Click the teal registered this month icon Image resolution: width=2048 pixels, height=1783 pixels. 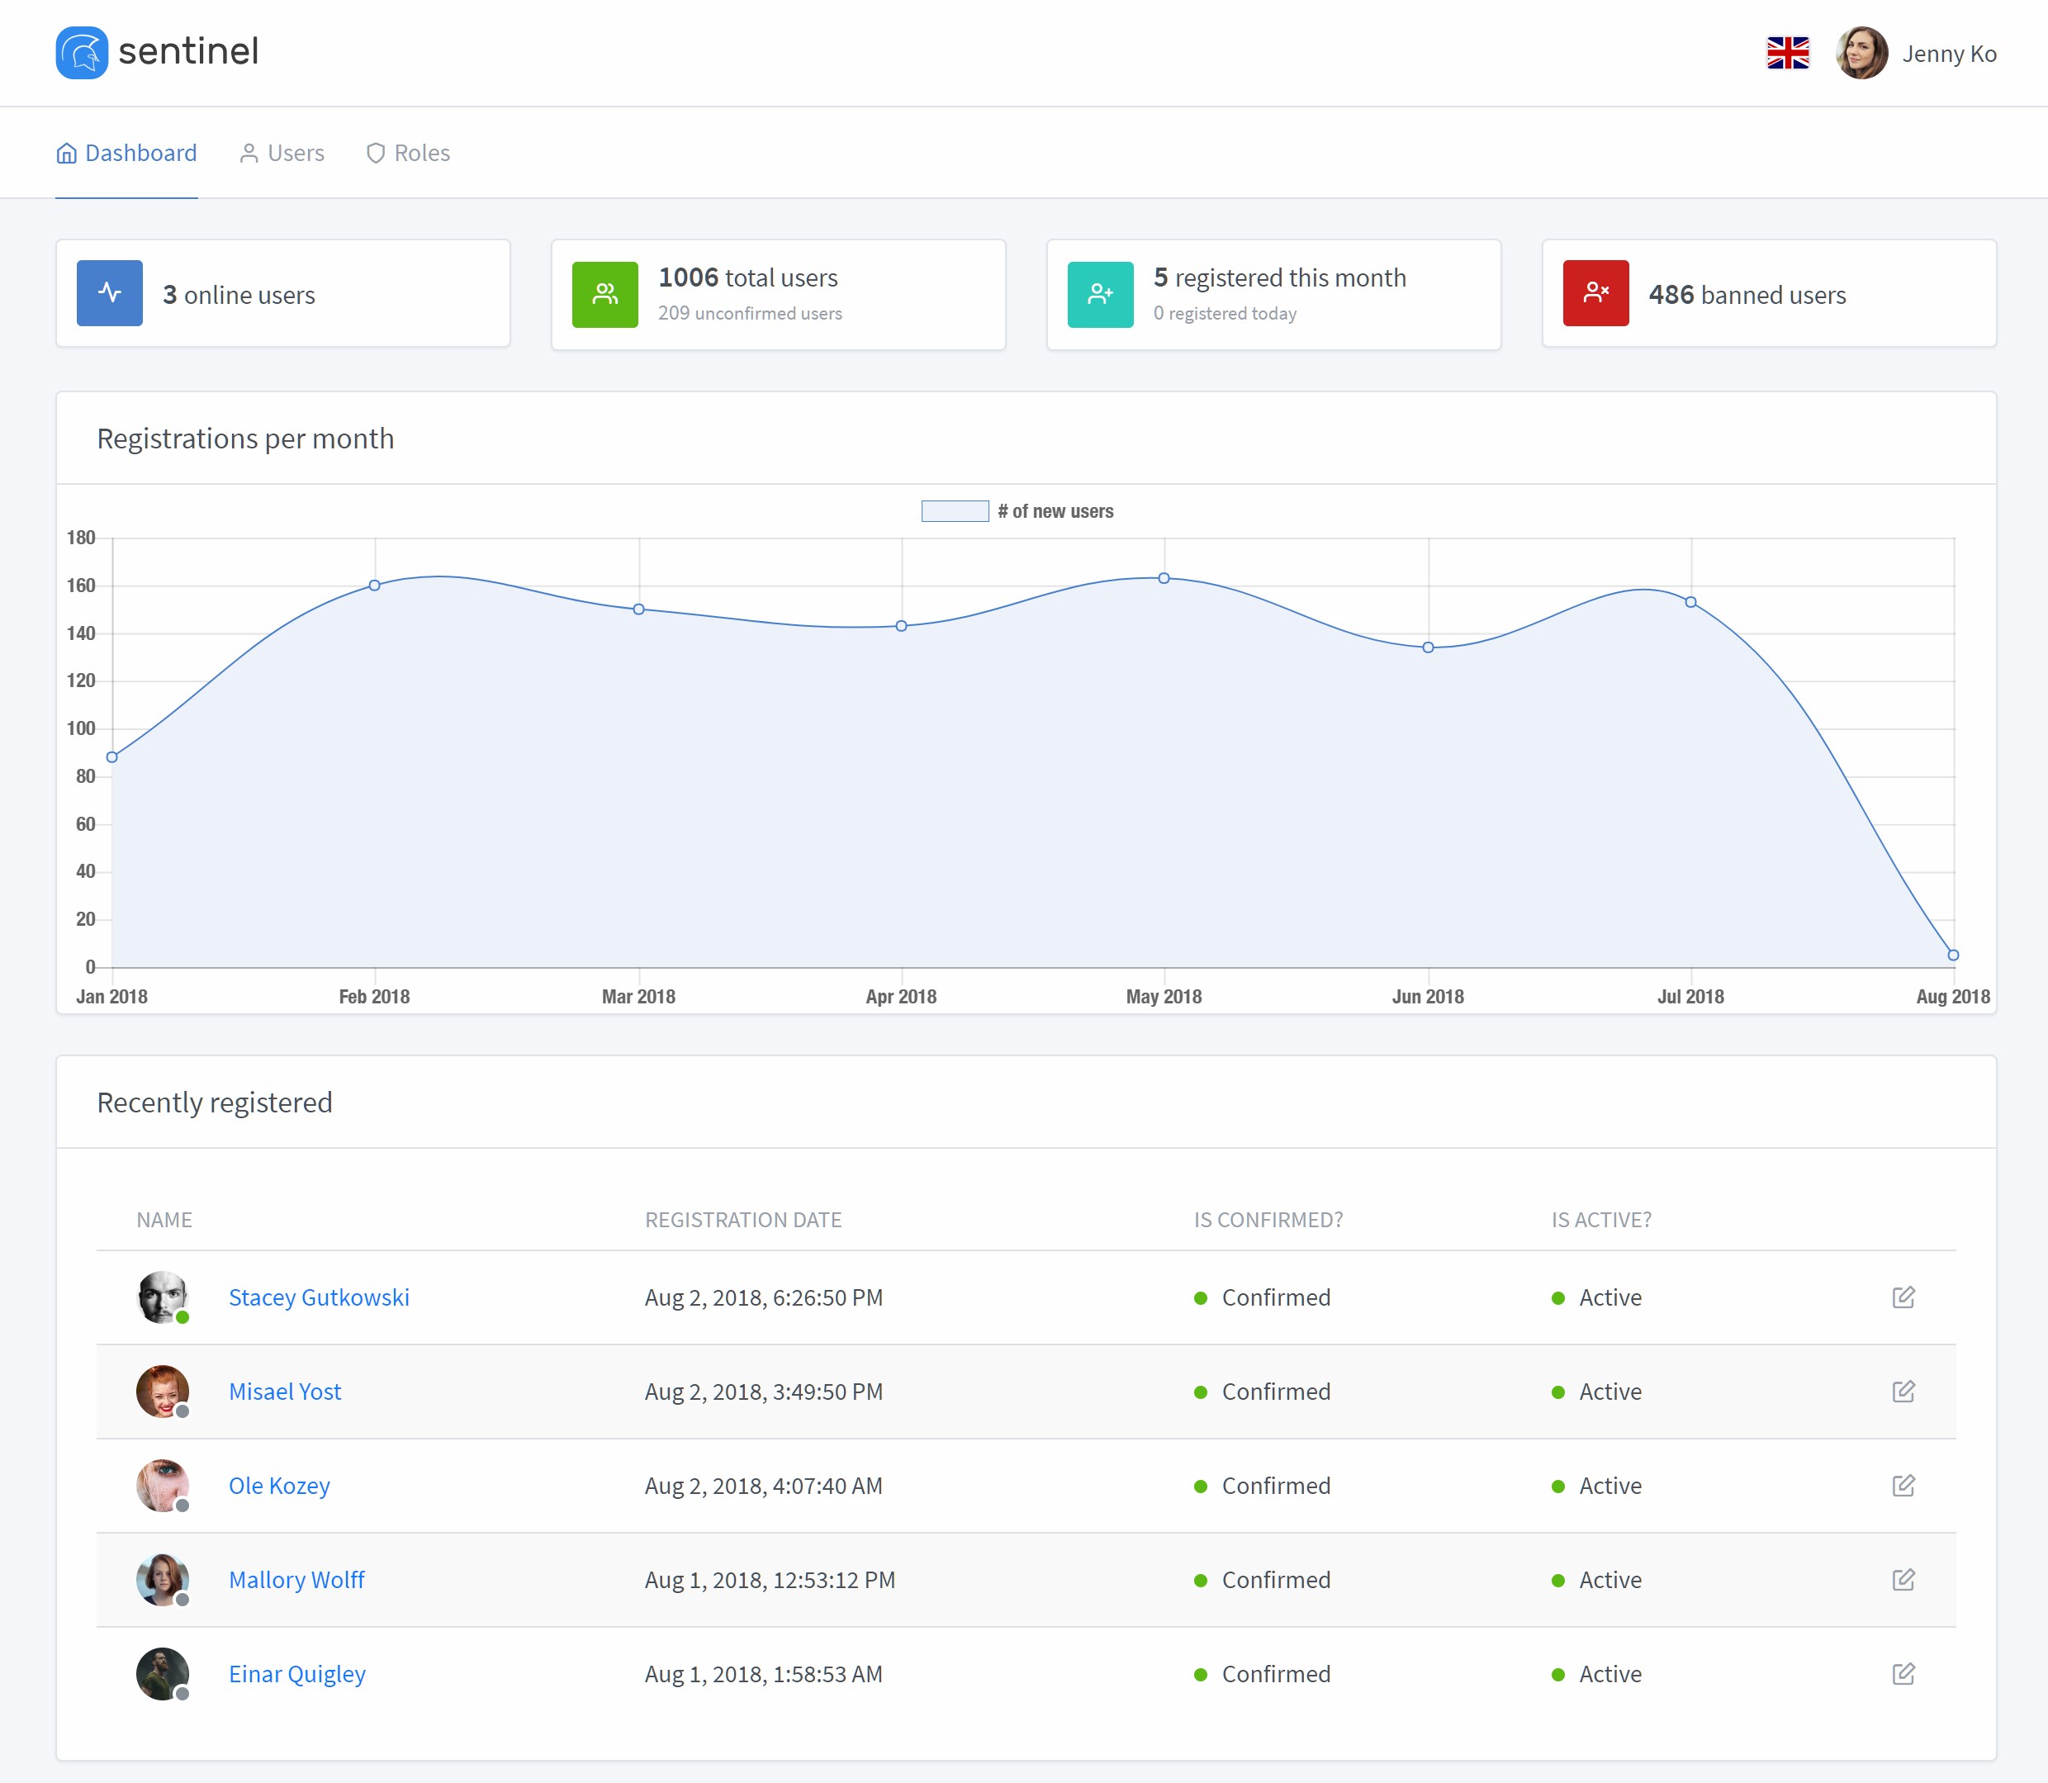(x=1100, y=295)
